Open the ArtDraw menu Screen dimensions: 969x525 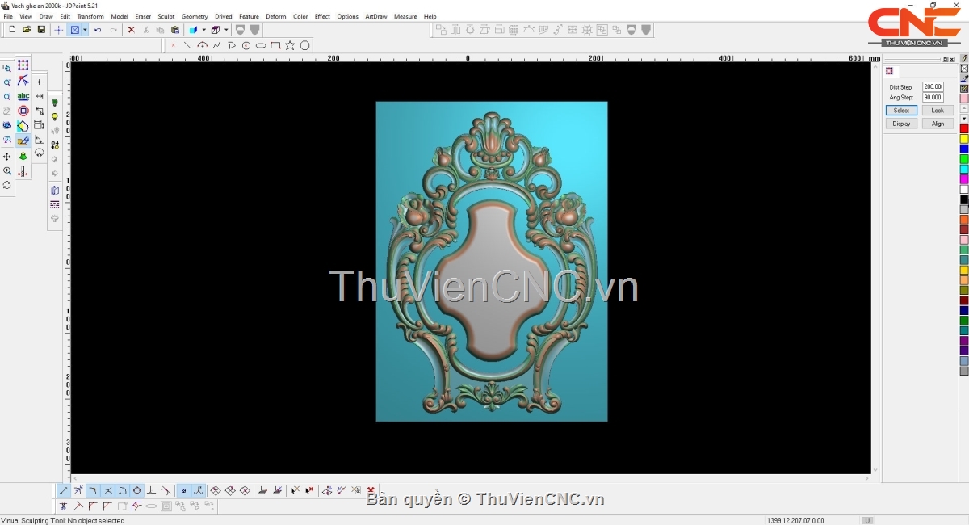coord(375,16)
